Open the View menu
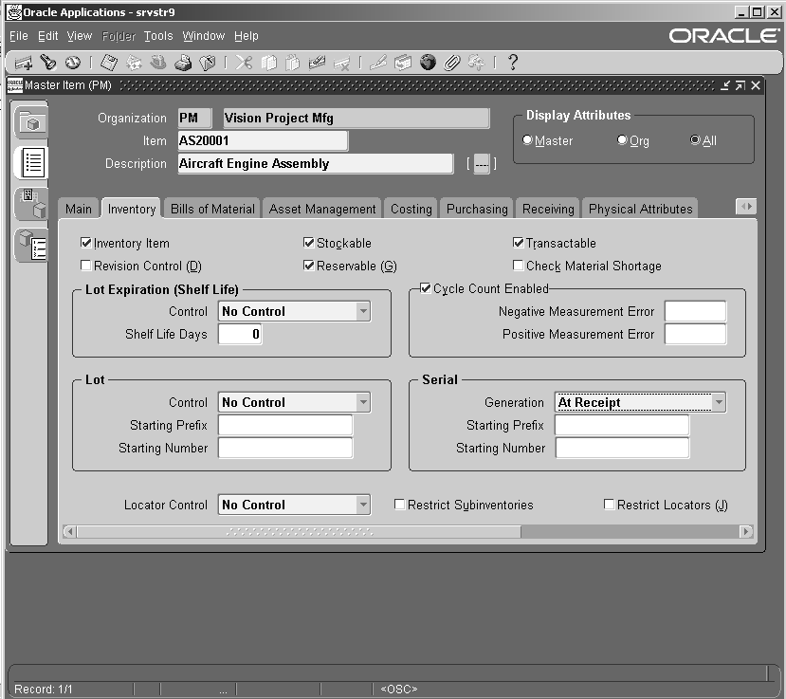This screenshot has width=786, height=699. point(80,36)
